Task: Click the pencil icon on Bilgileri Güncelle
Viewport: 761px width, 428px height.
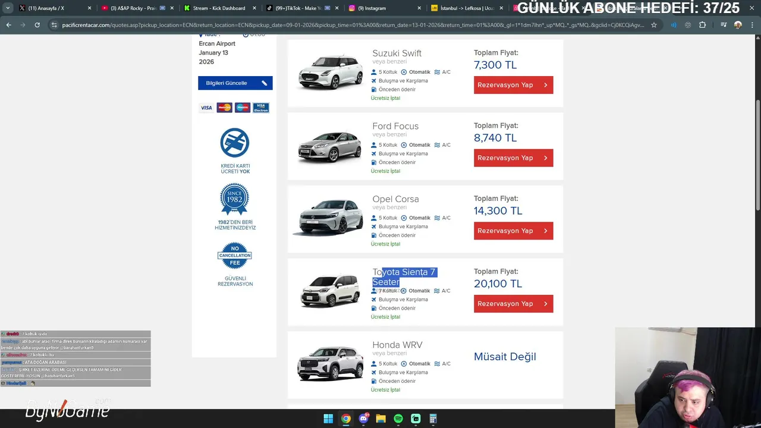Action: [x=265, y=83]
